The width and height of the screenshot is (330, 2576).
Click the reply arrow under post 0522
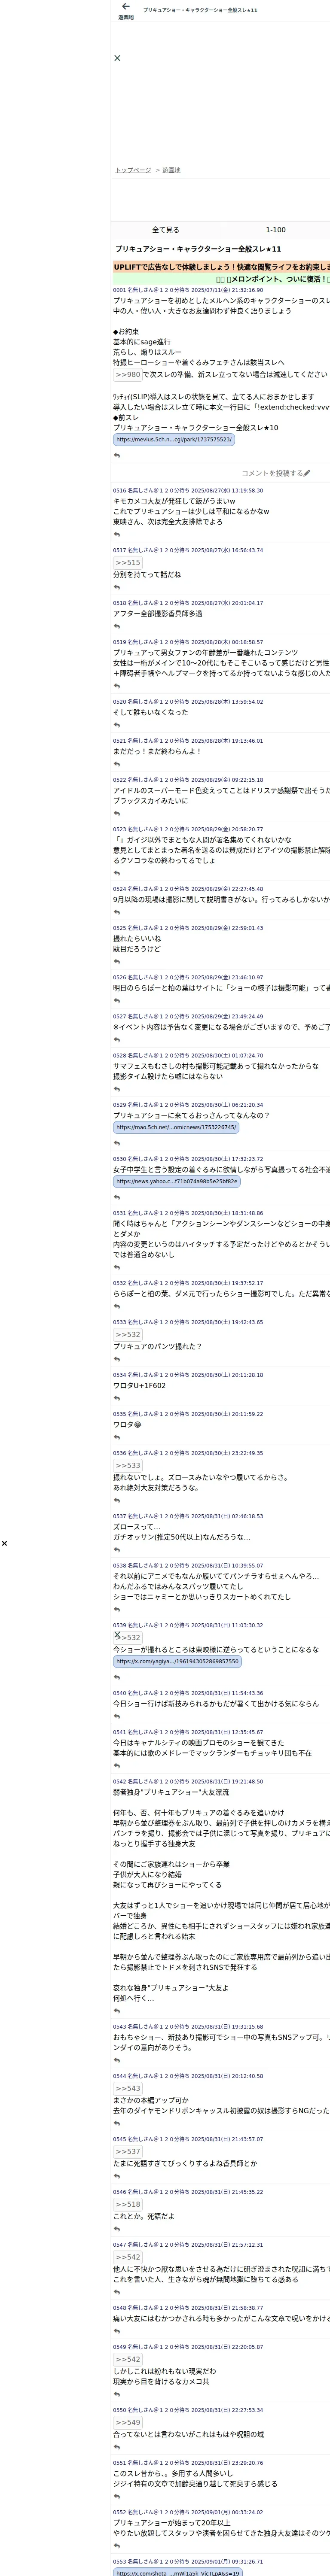click(x=117, y=814)
